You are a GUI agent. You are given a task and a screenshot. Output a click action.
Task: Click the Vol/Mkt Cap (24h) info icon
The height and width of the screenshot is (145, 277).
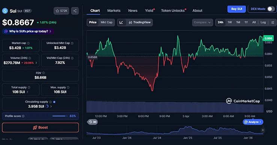[72, 58]
